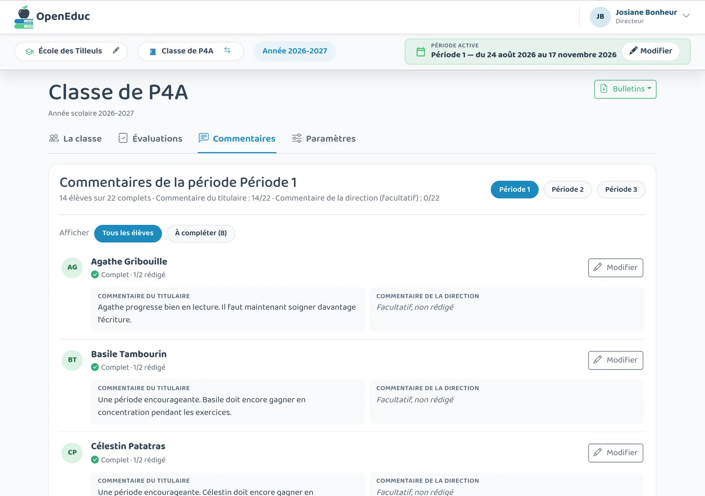Click the Période 1 date range text
The image size is (705, 496).
524,55
